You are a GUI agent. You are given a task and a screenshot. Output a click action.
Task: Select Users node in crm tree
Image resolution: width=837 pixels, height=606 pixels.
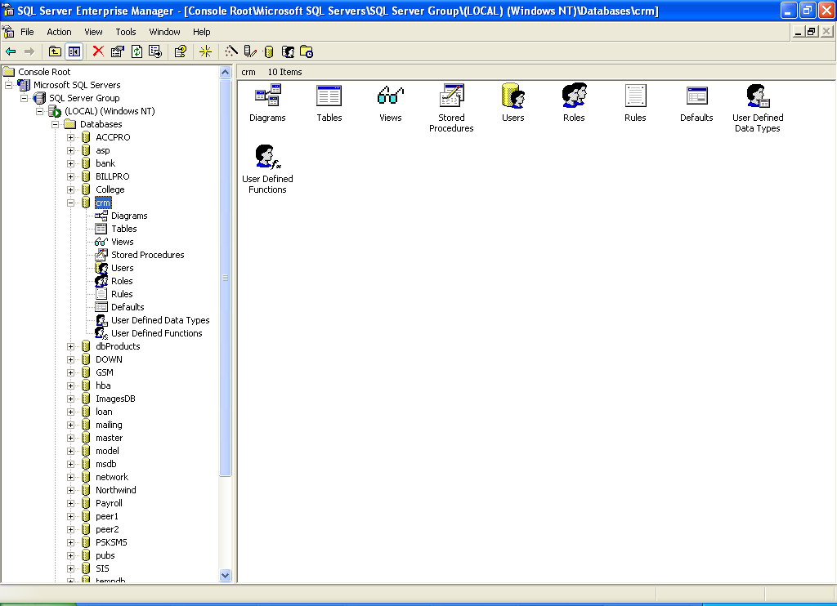click(x=123, y=268)
